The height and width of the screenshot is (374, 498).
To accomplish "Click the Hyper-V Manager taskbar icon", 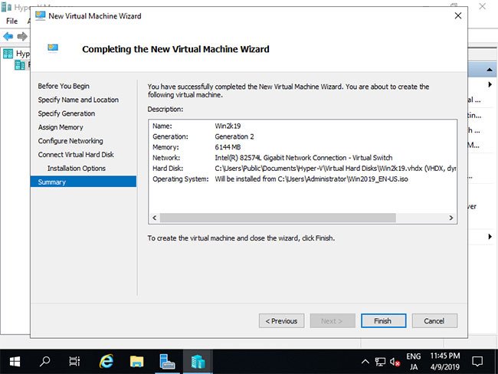I will [x=198, y=362].
